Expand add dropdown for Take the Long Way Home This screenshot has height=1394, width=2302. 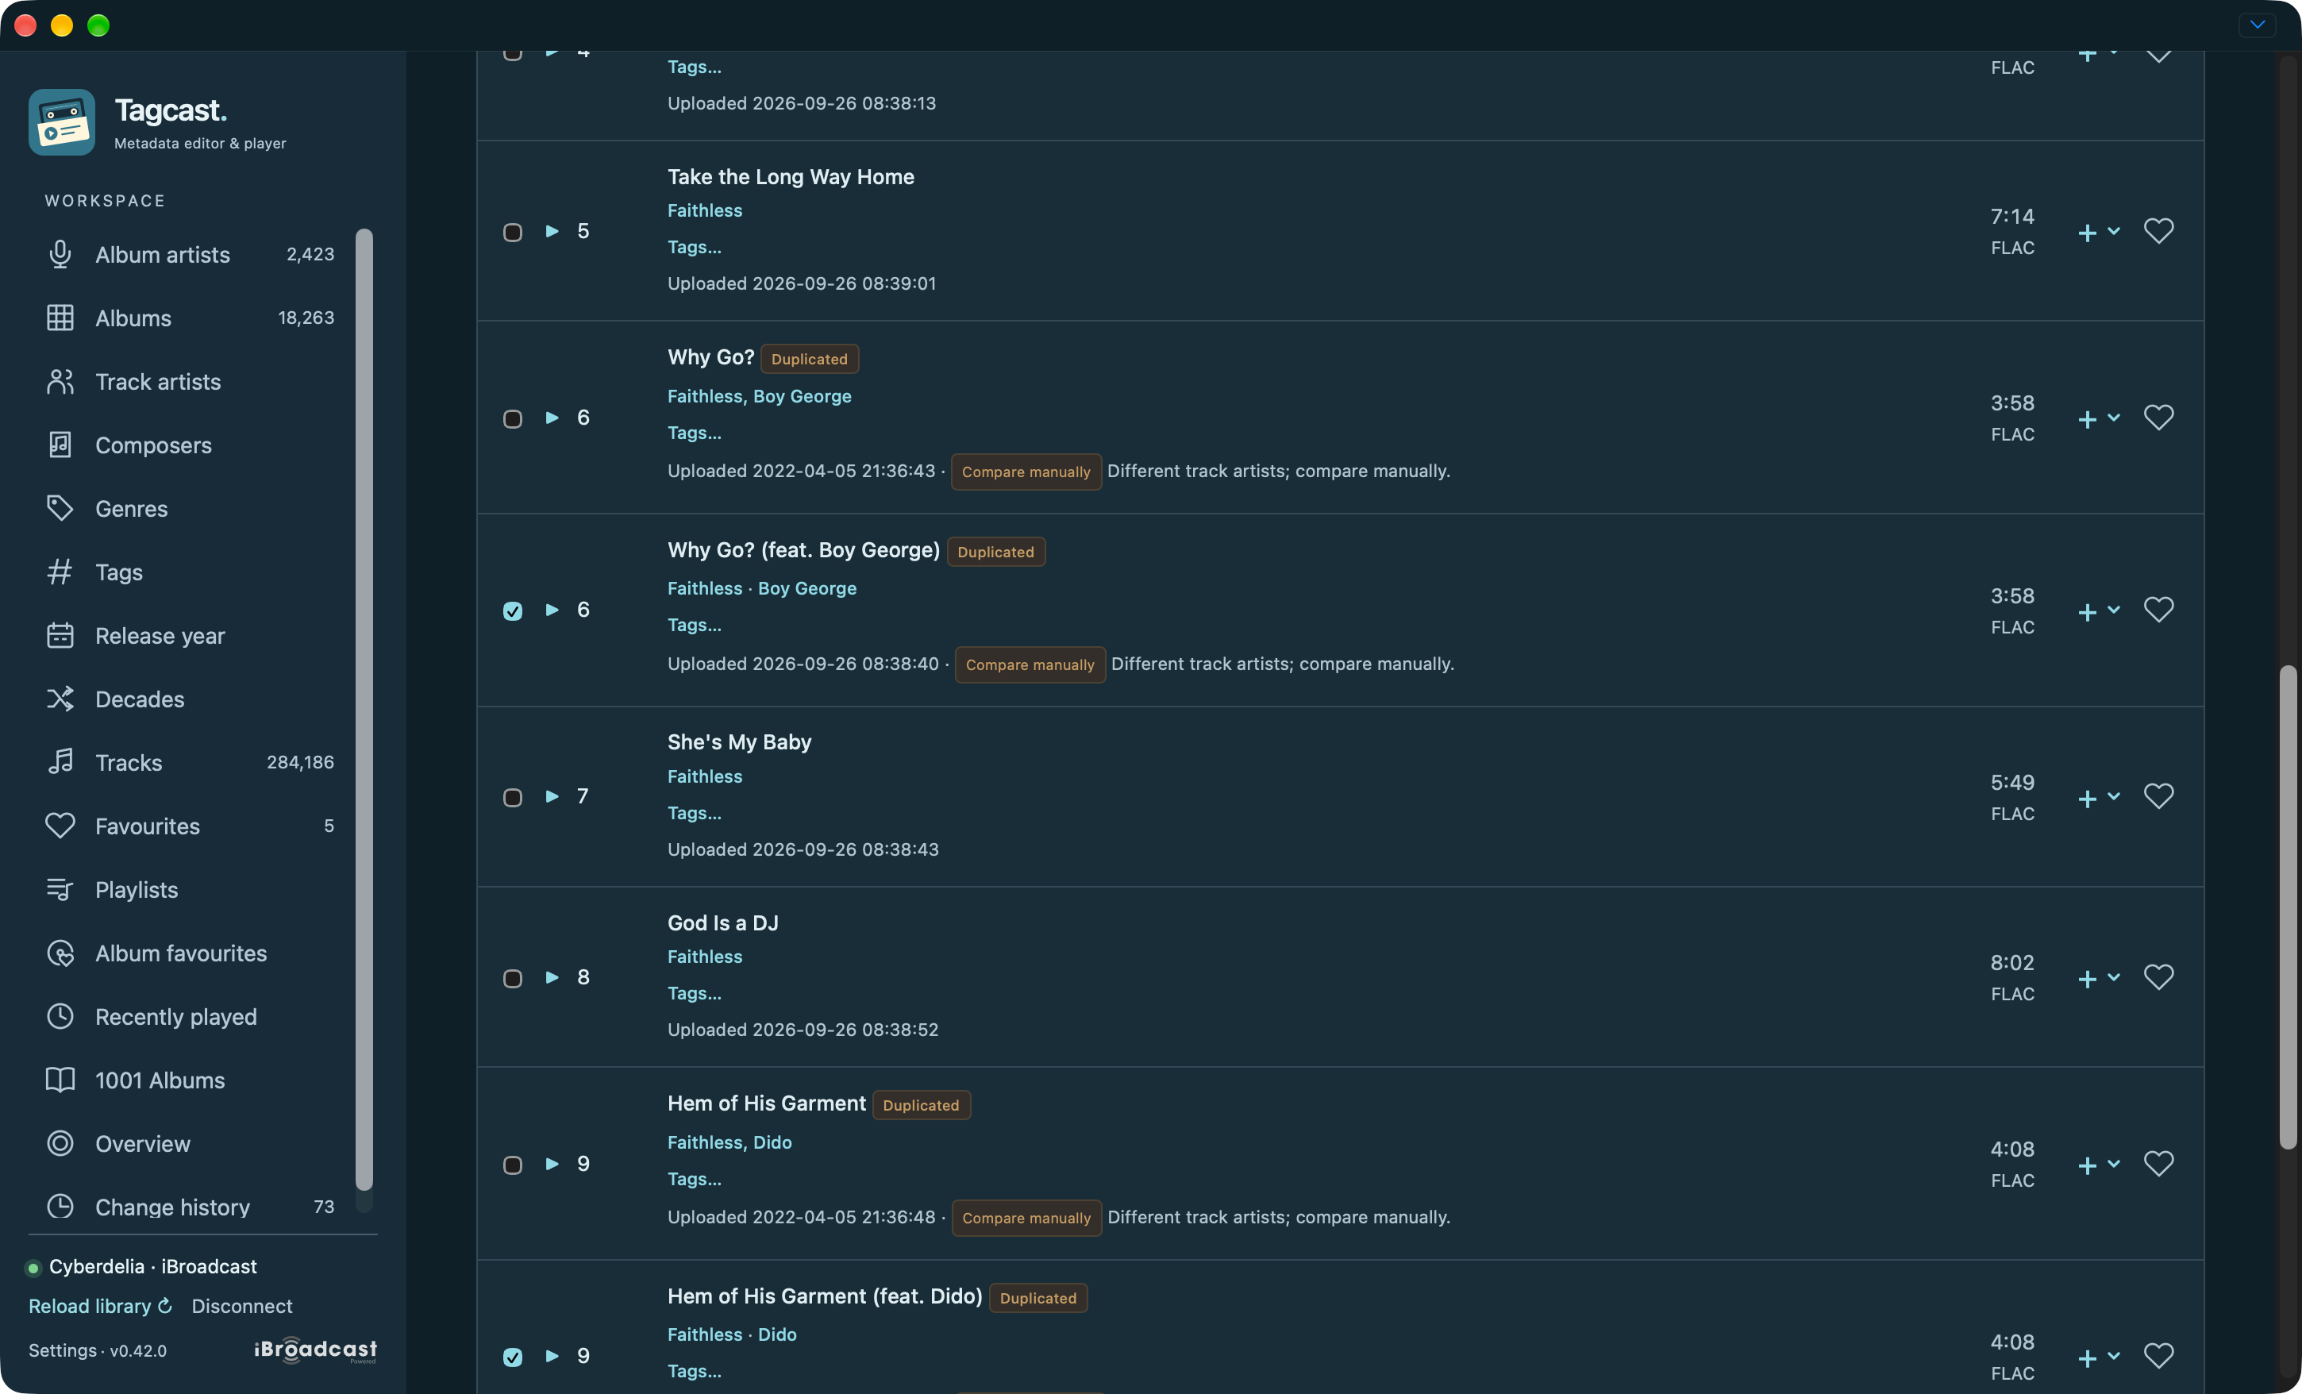tap(2114, 231)
